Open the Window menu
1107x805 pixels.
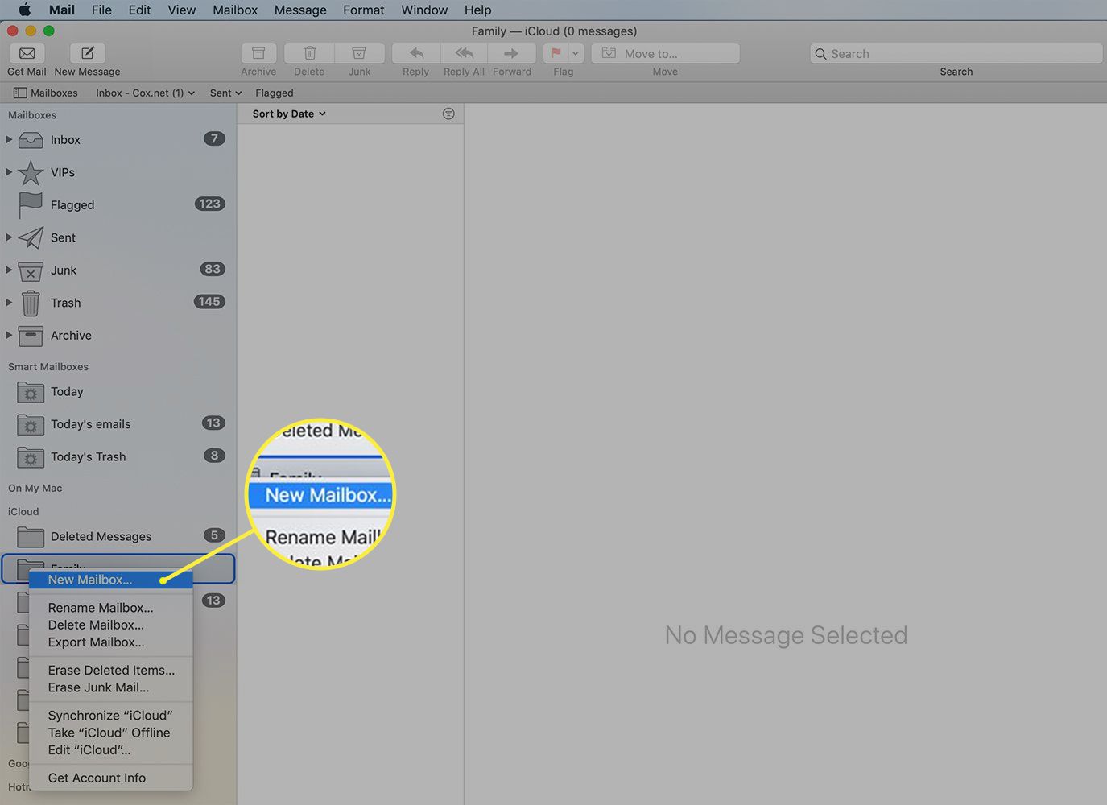point(424,10)
